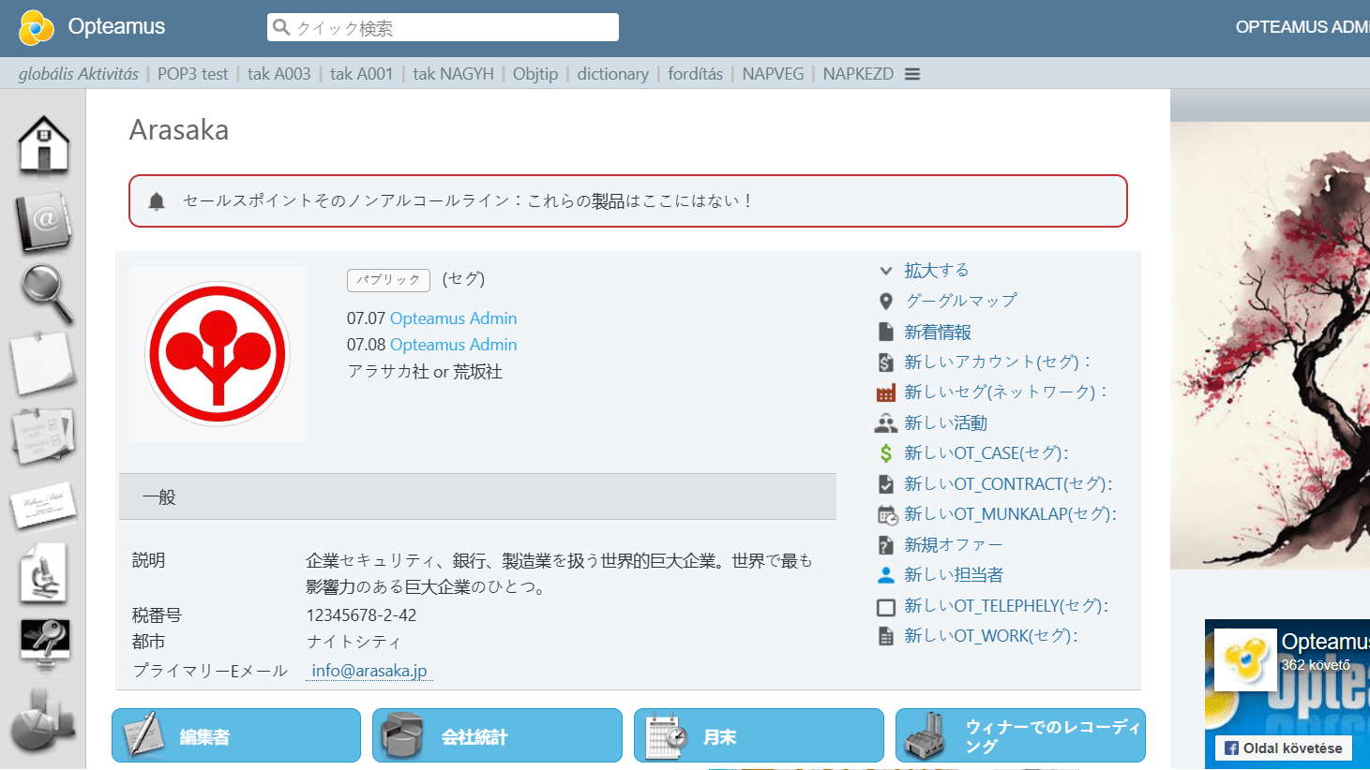Open the dictionary tab
The height and width of the screenshot is (770, 1370).
[612, 74]
